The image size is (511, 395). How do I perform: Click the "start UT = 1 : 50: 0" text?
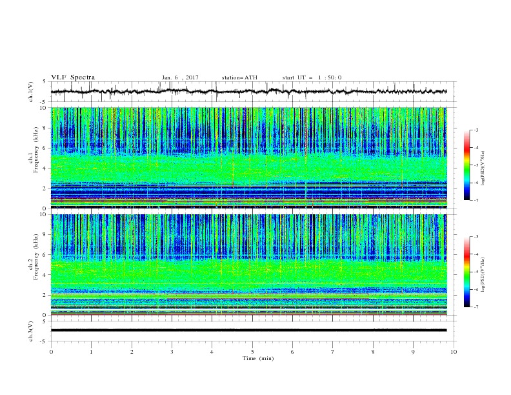[x=312, y=77]
